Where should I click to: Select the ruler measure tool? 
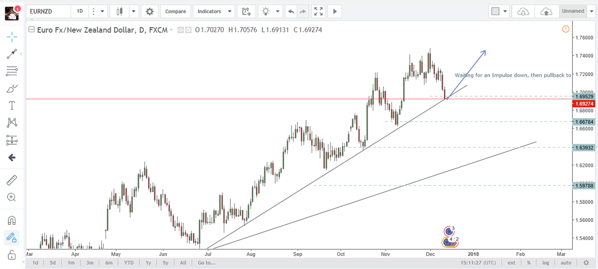(x=12, y=180)
